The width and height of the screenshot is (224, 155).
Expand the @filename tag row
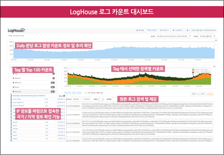pos(33,83)
